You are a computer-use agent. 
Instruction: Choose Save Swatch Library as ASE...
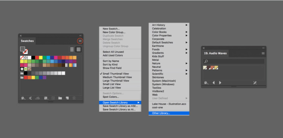pos(120,106)
